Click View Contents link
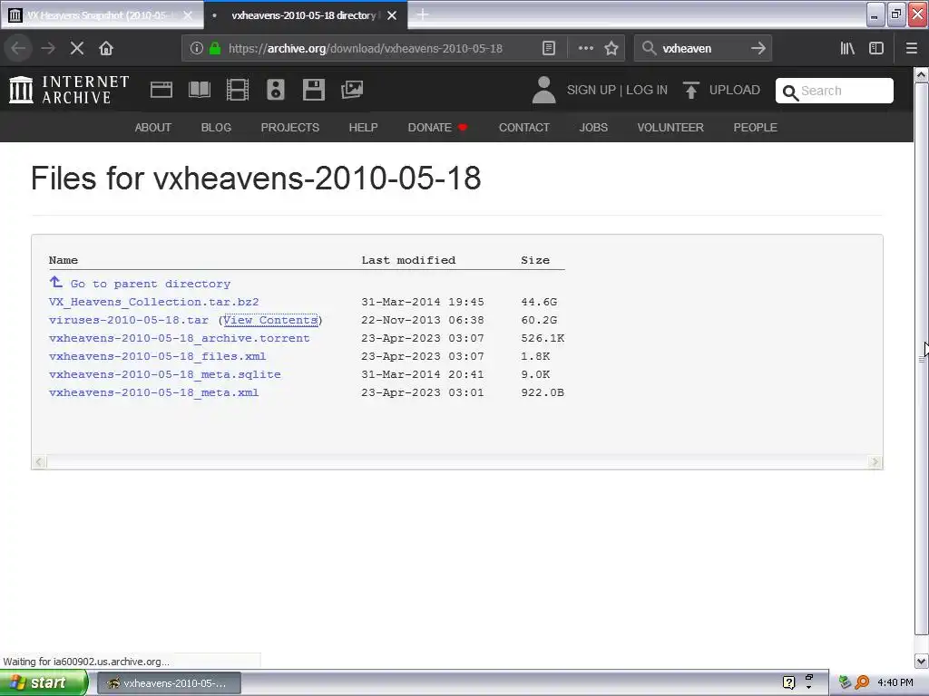The image size is (929, 696). pyautogui.click(x=270, y=320)
